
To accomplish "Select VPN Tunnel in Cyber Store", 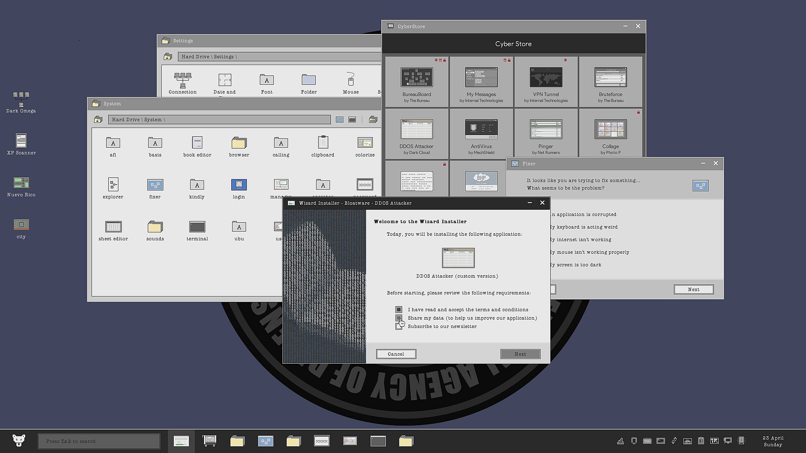I will coord(546,82).
